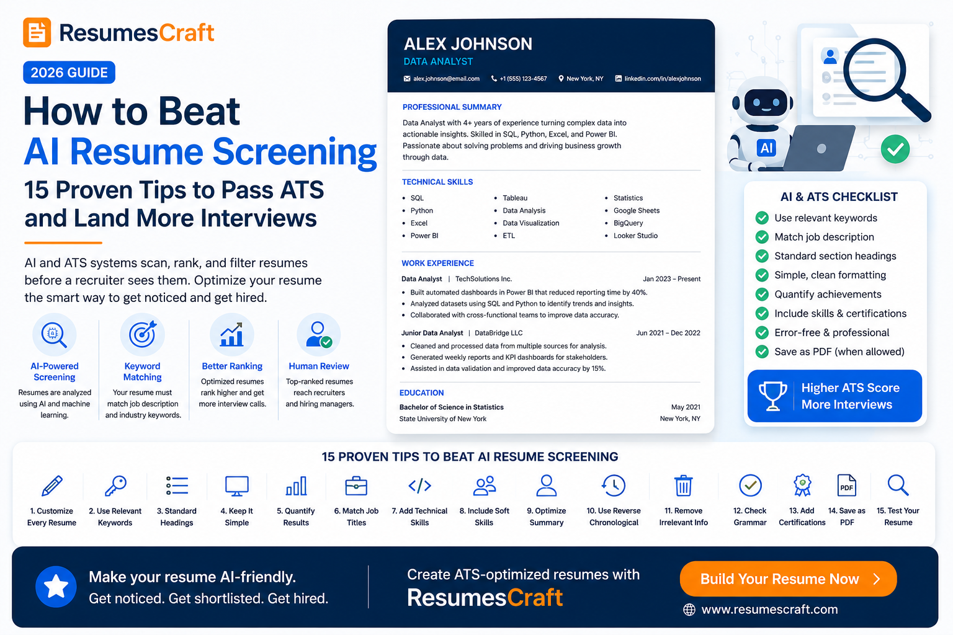Click the PDF file icon for Save as PDF
Image resolution: width=953 pixels, height=635 pixels.
pos(847,486)
